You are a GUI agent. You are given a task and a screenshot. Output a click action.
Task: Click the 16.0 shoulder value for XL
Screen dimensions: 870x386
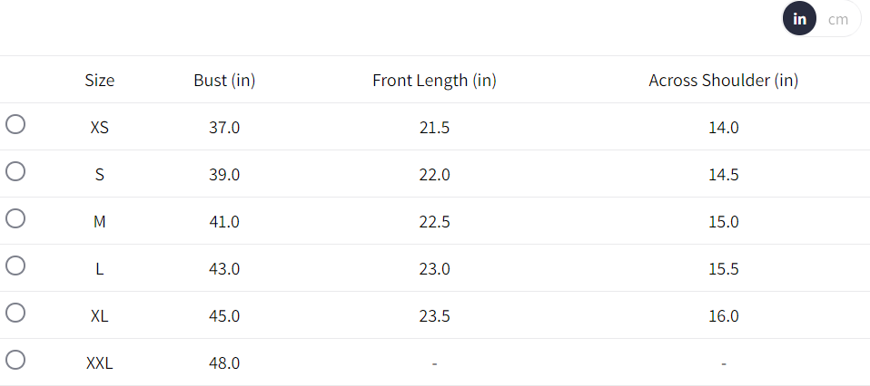[723, 316]
